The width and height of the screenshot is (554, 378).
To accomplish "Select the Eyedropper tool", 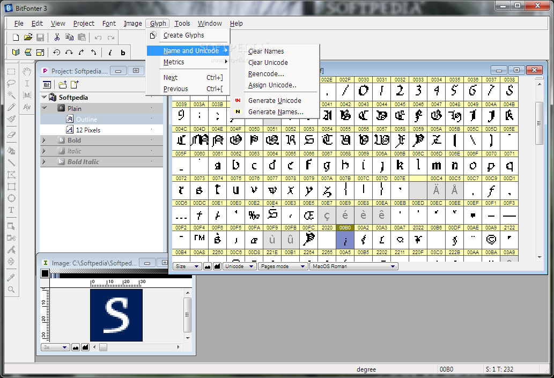I will (11, 278).
